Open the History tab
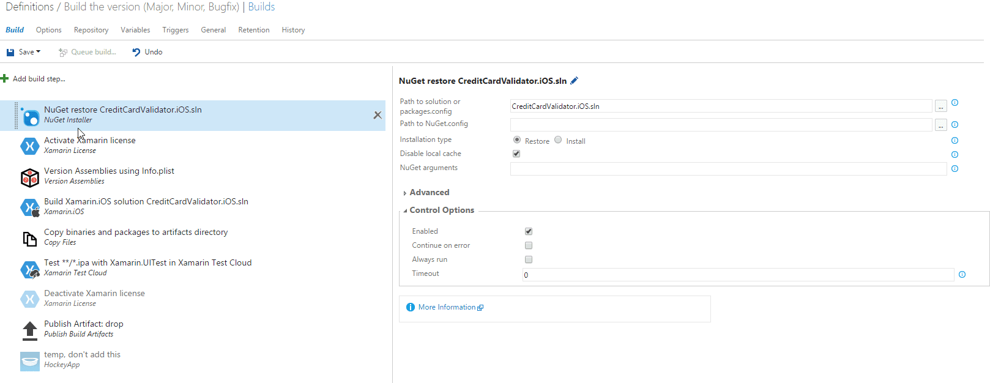990x383 pixels. coord(293,30)
